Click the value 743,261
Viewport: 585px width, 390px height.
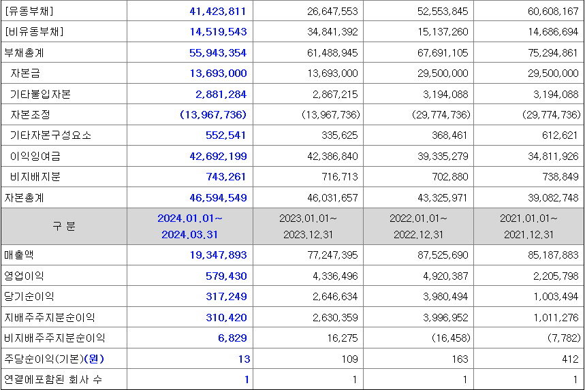(x=226, y=176)
